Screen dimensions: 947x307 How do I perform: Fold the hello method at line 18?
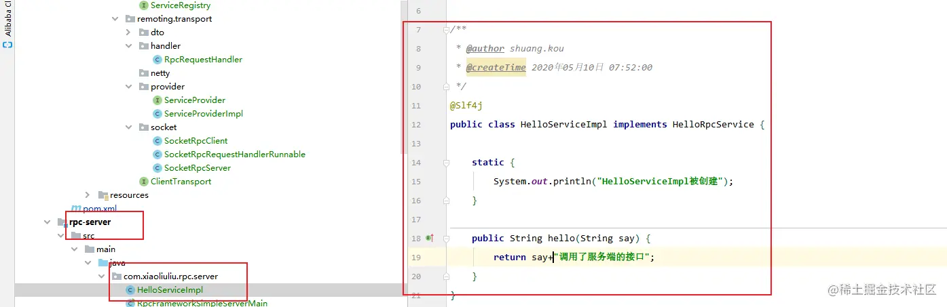coord(445,239)
